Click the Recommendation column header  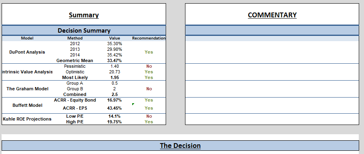point(149,38)
